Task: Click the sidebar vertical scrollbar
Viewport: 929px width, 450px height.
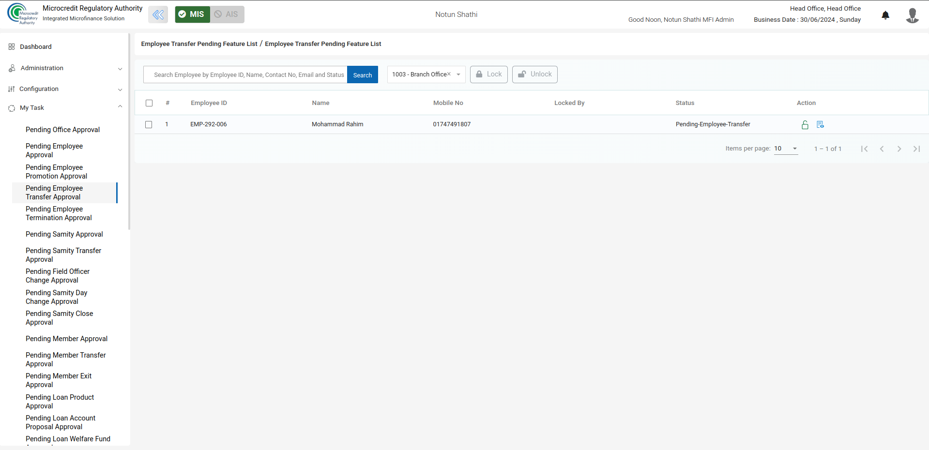Action: 129,132
